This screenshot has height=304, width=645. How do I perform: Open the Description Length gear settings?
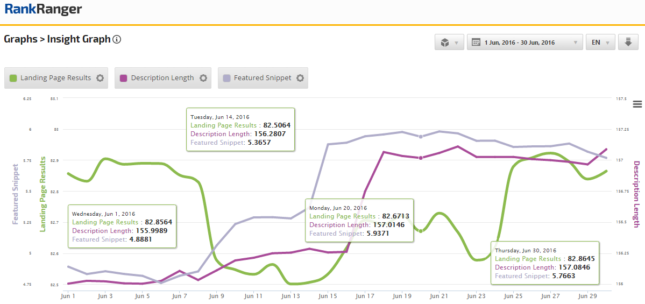click(x=203, y=78)
